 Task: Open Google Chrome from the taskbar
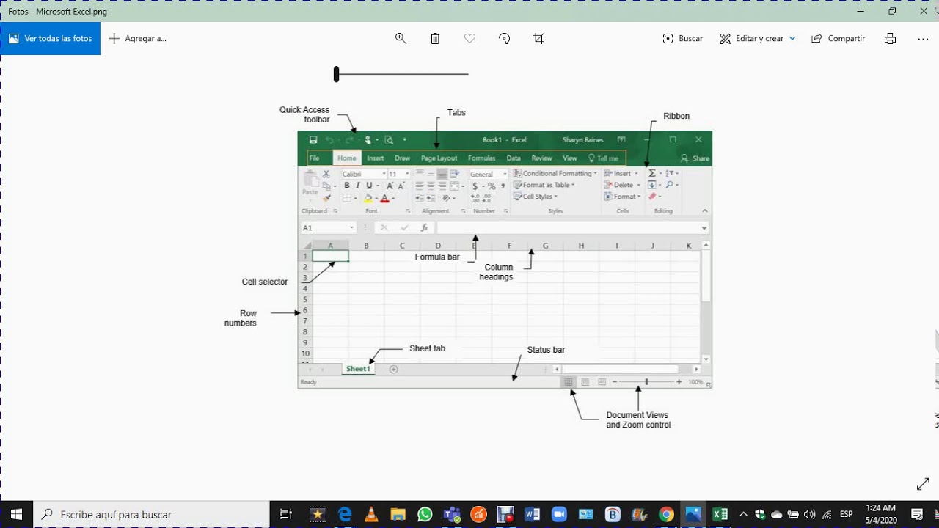(666, 514)
